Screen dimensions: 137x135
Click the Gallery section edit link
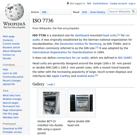pos(51,85)
